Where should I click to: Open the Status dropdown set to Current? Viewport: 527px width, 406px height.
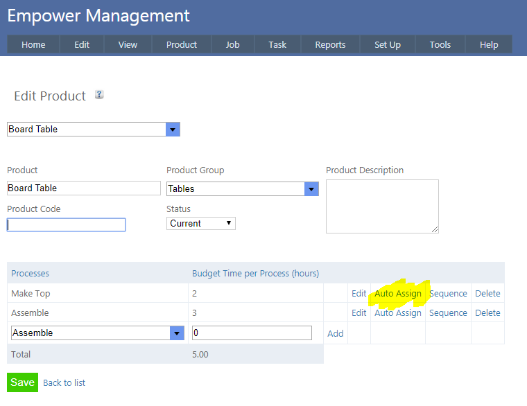pyautogui.click(x=201, y=223)
